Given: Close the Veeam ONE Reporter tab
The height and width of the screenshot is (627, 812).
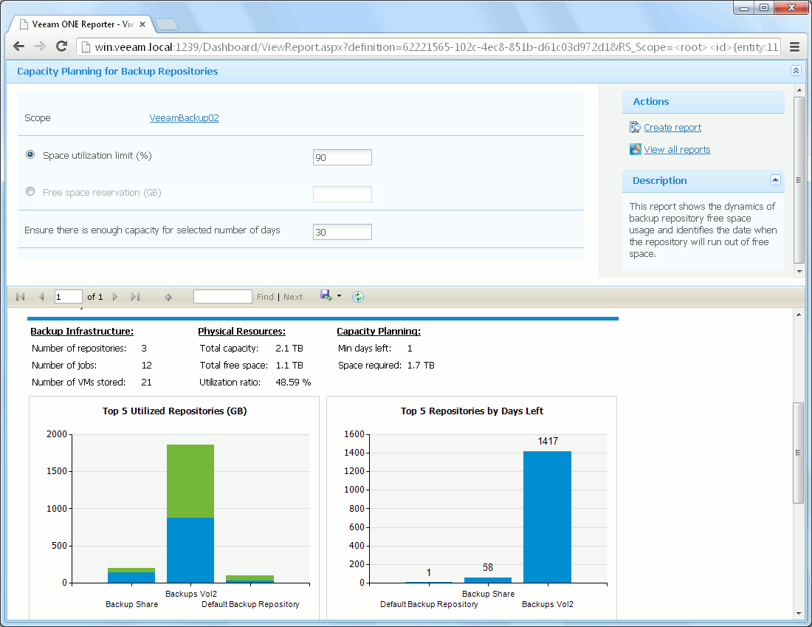Looking at the screenshot, I should (x=142, y=24).
